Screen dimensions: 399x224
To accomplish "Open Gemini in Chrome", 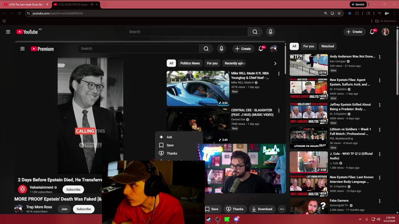I will click(x=358, y=4).
